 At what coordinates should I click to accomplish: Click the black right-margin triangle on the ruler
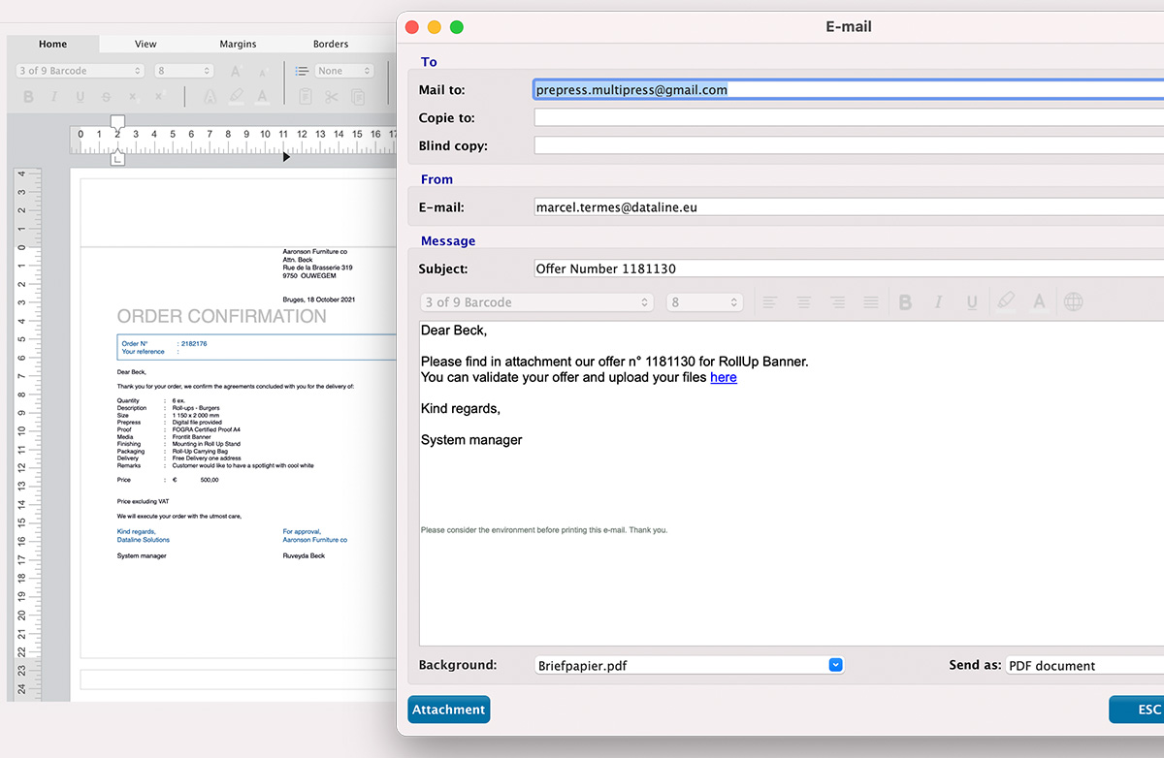click(286, 156)
